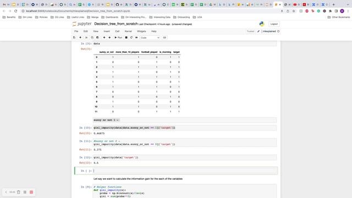Open the Widgets menu
Screen dimensions: 352x198
[x=141, y=31]
